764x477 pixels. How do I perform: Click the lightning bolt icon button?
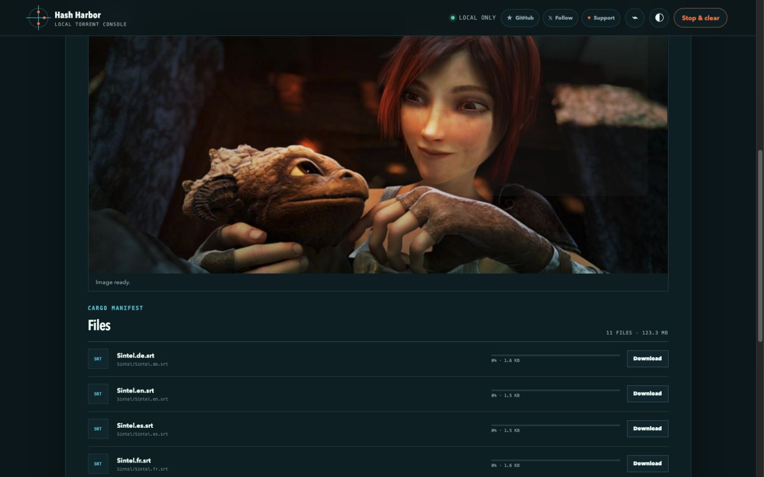pos(635,18)
